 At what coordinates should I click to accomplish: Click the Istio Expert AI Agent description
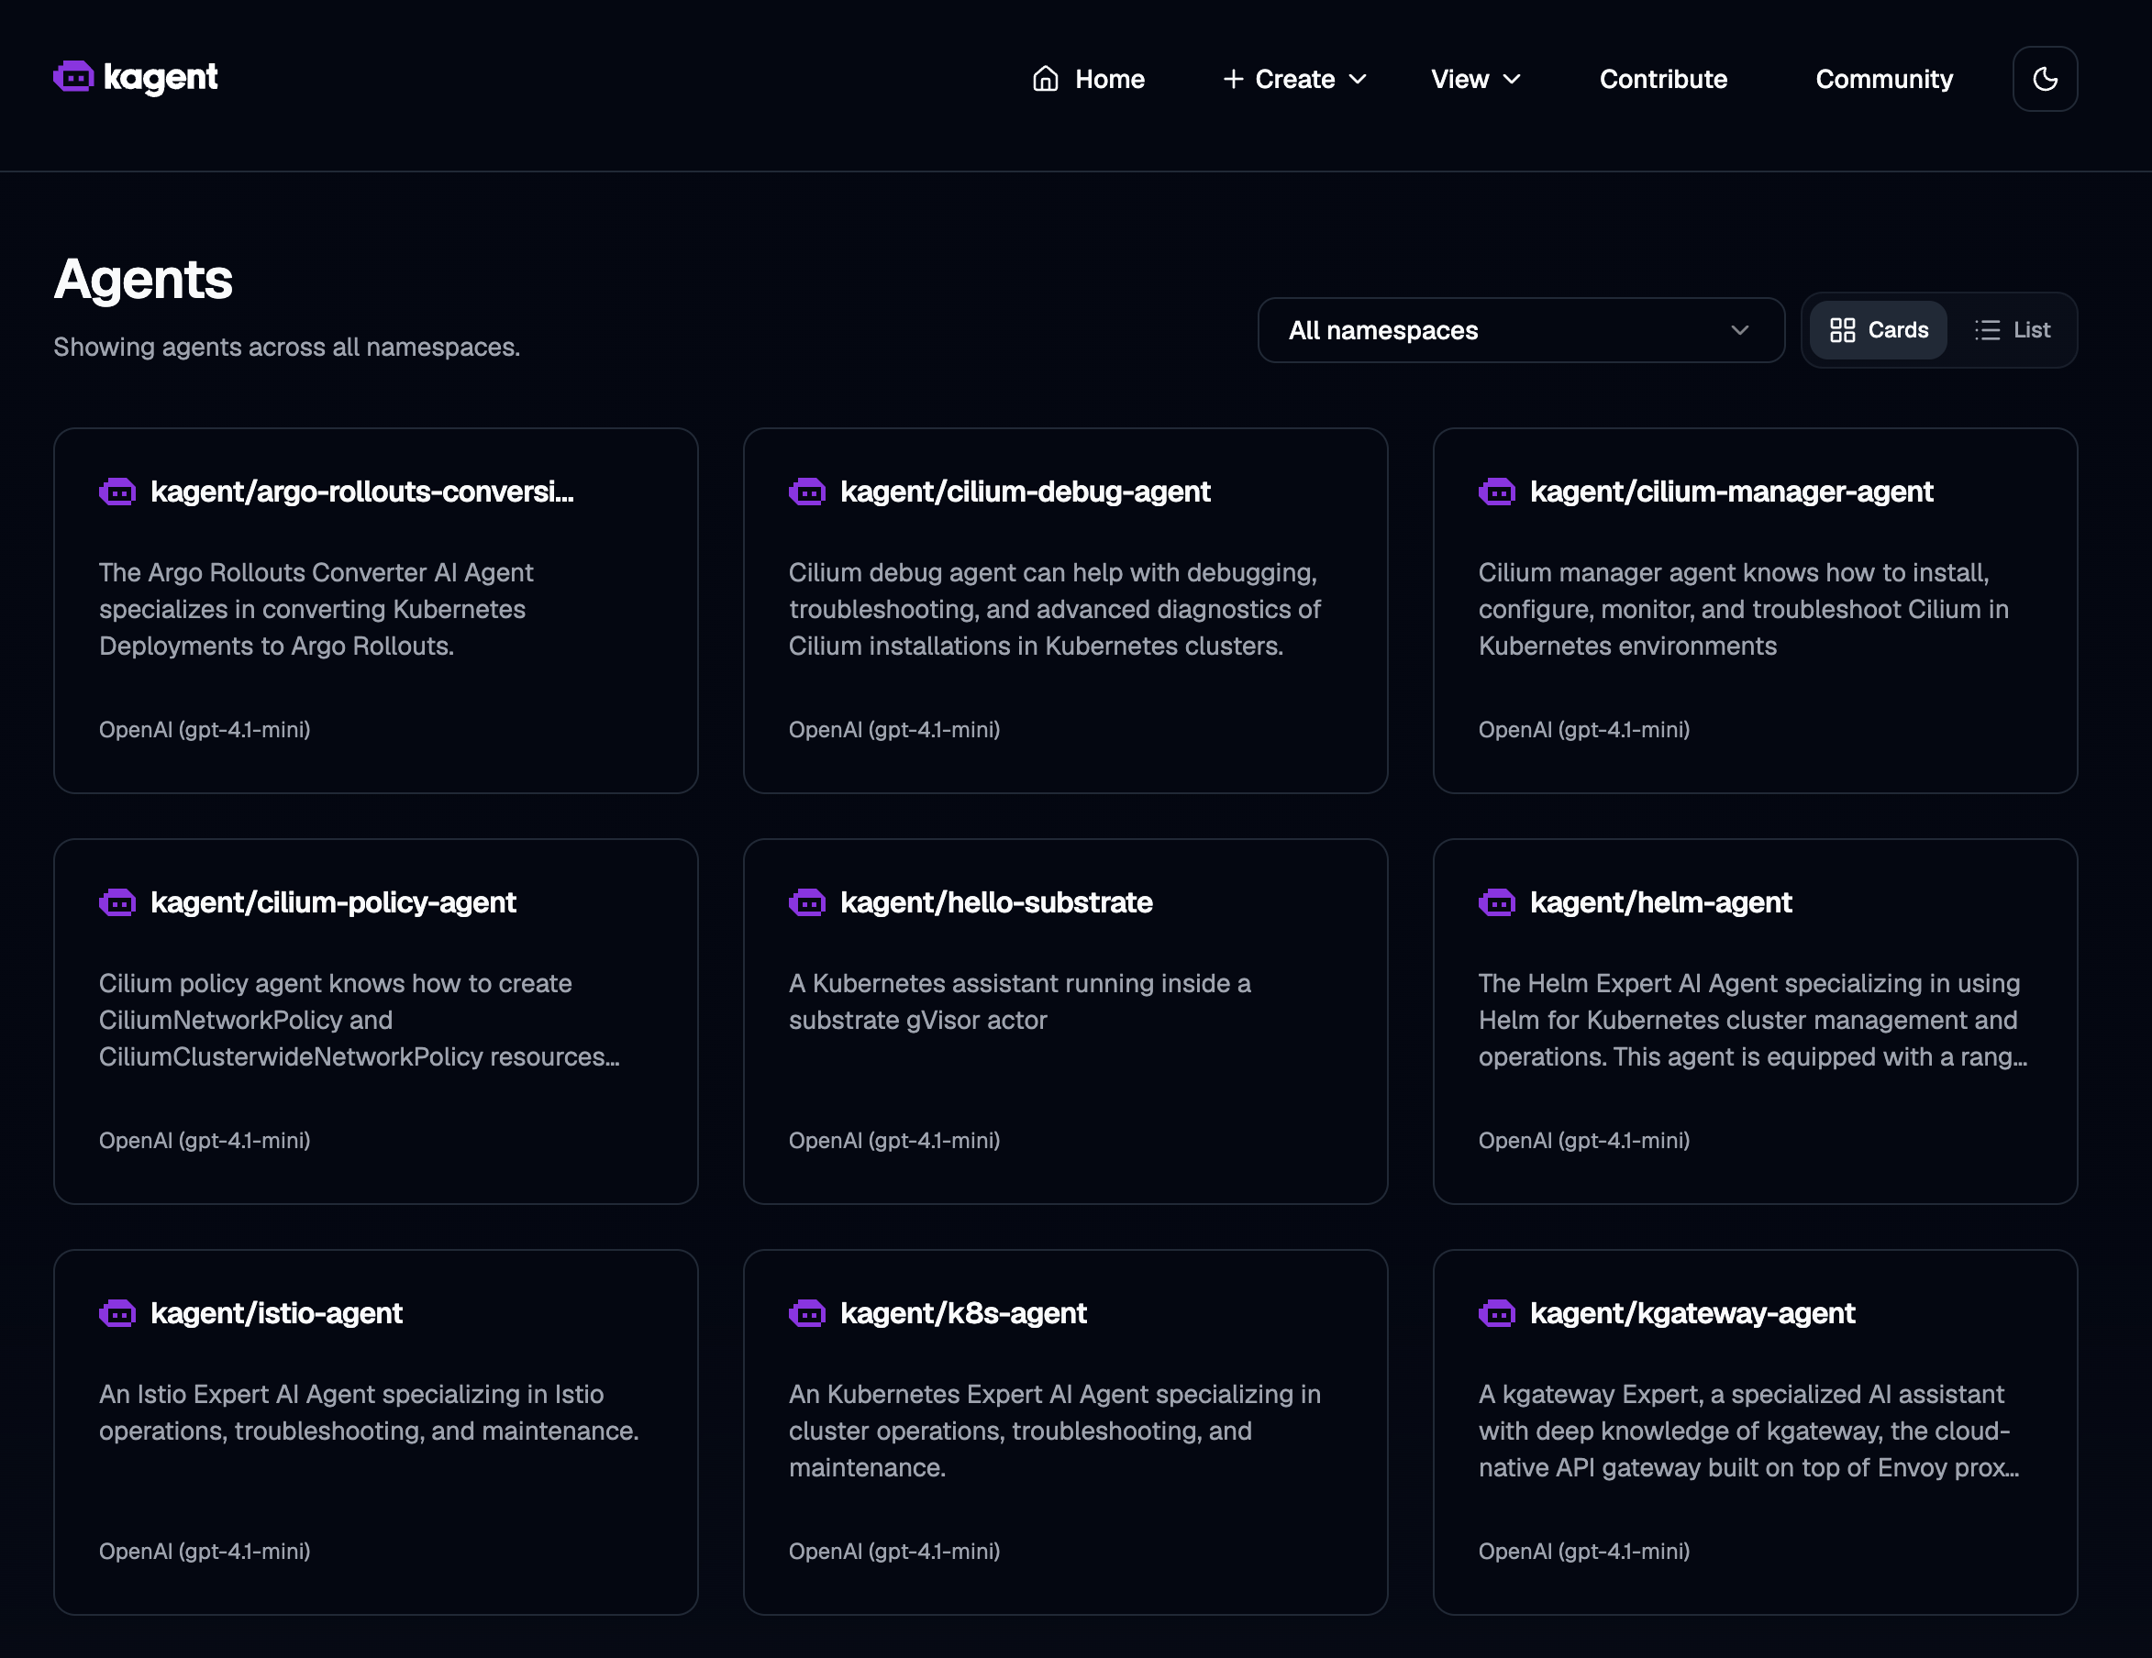click(x=369, y=1413)
